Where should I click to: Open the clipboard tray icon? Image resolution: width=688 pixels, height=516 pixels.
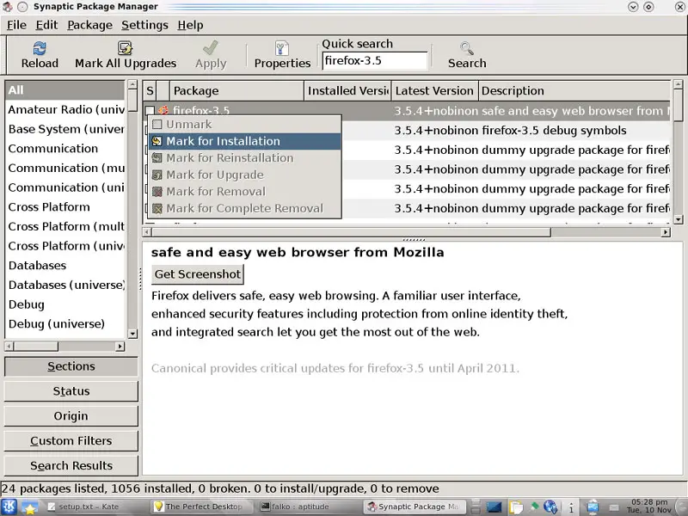(516, 507)
